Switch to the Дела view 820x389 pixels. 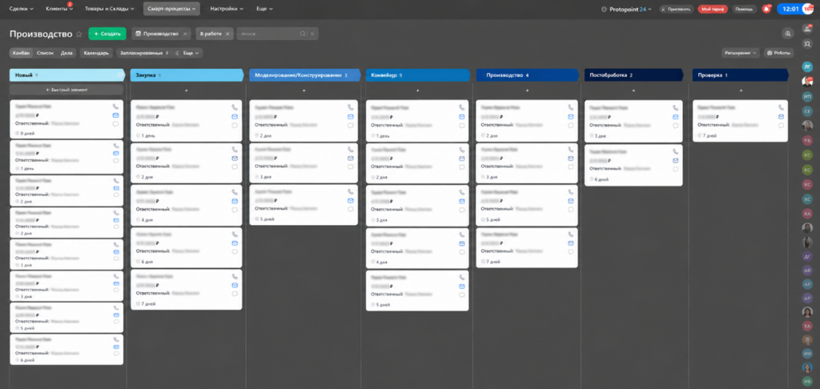point(66,53)
